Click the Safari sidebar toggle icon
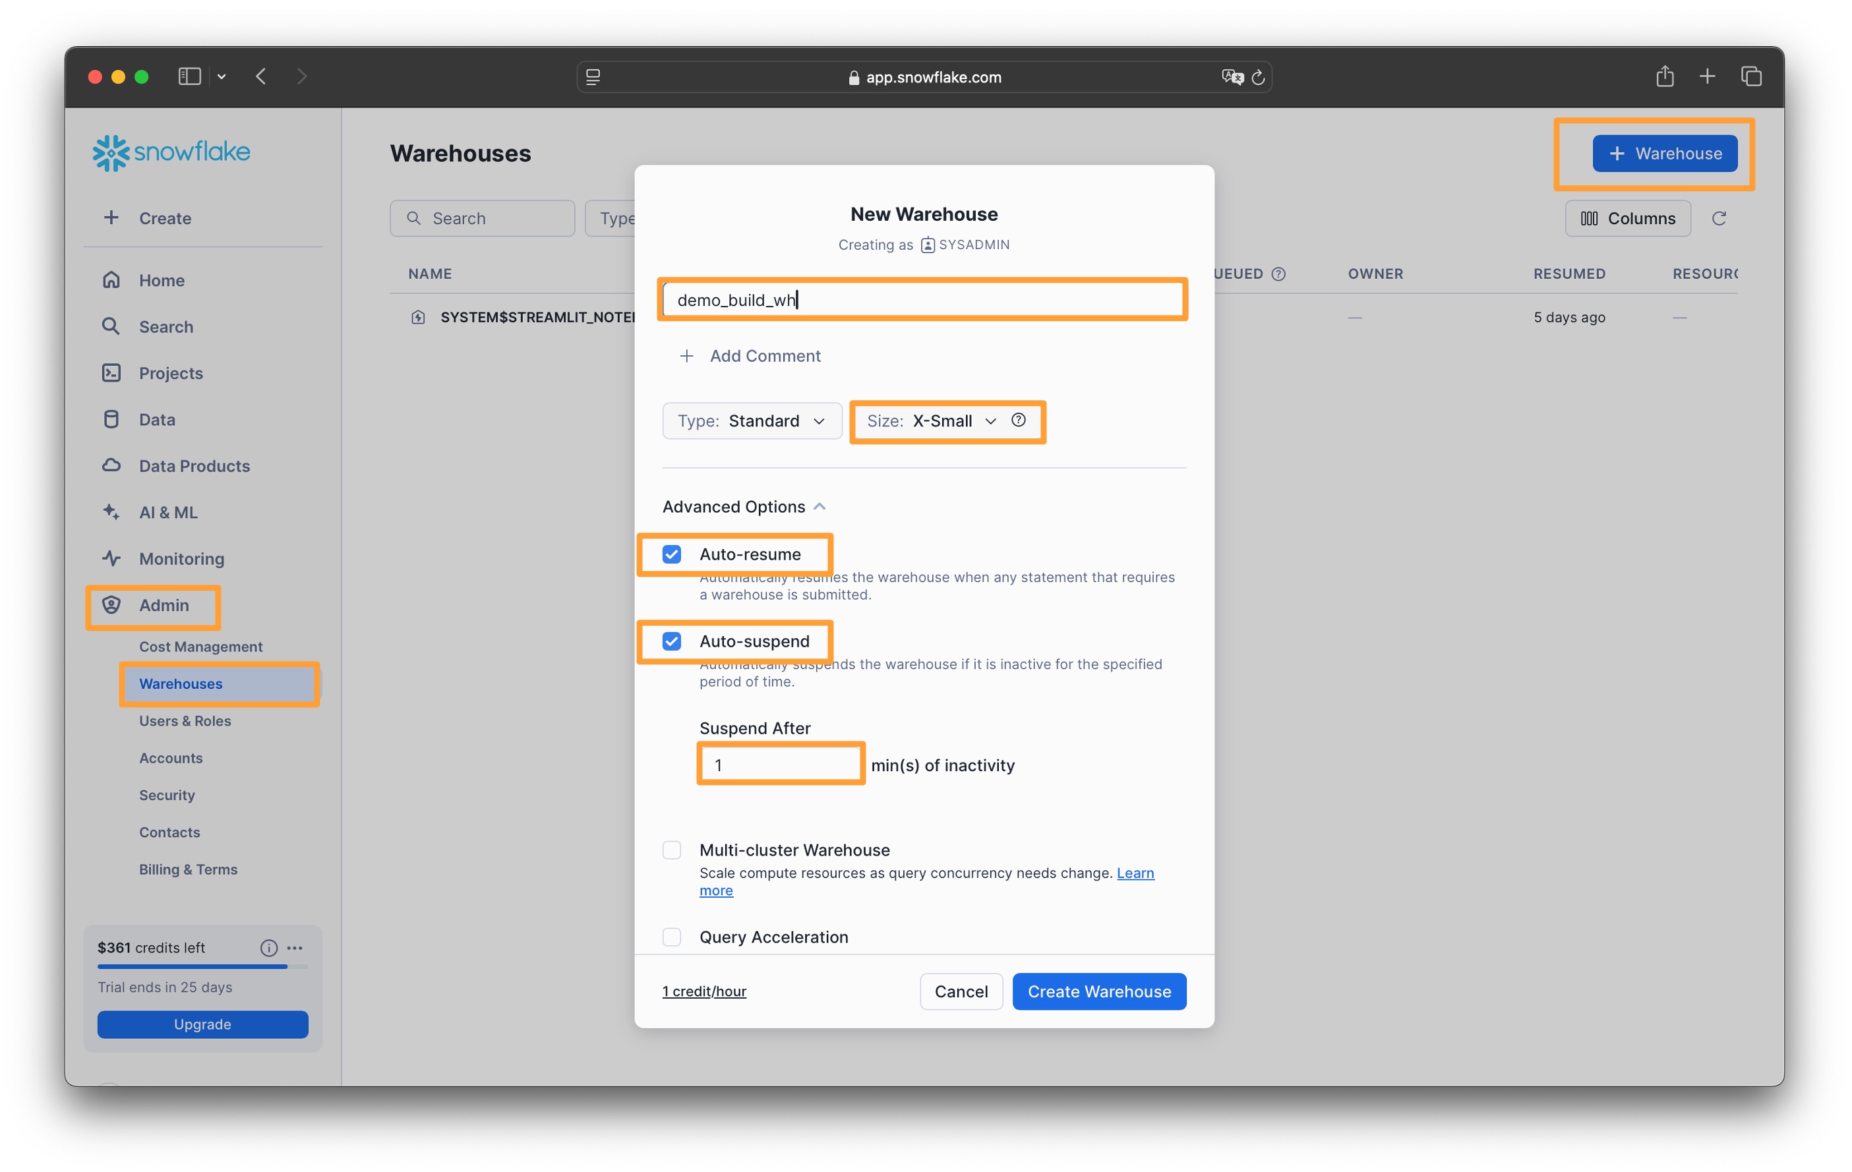Viewport: 1852px width, 1172px height. [189, 76]
